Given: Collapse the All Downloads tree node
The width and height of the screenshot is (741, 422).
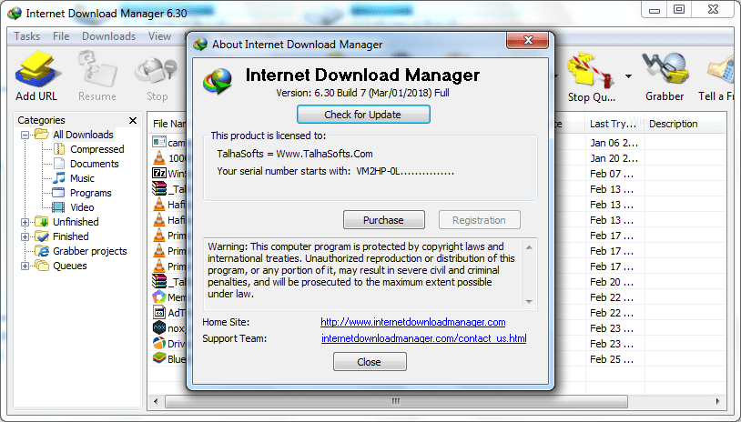Looking at the screenshot, I should [25, 135].
